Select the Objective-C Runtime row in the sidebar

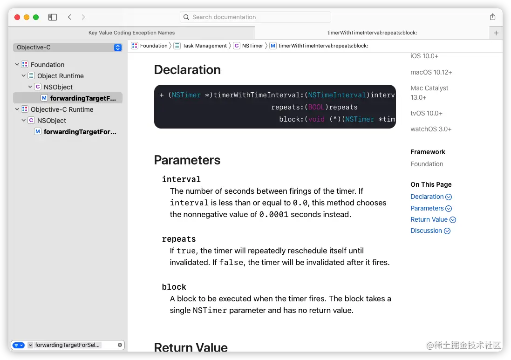point(68,109)
